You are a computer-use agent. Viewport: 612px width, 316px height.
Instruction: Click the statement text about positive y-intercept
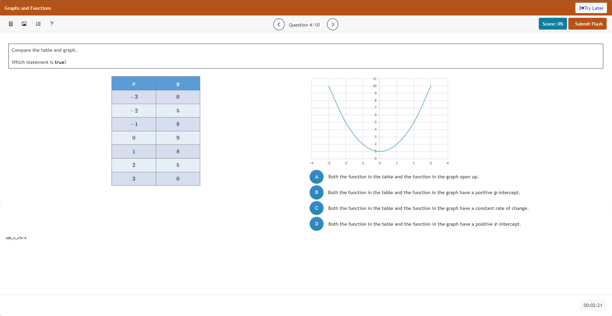(424, 193)
